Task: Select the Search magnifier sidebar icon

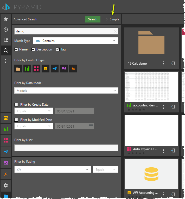Action: tap(6, 50)
